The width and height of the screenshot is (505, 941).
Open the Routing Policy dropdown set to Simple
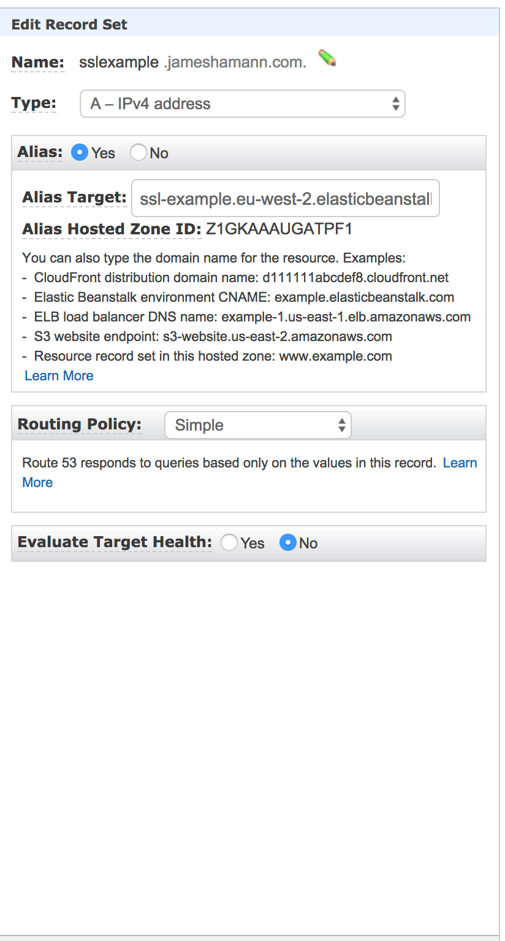click(x=257, y=424)
